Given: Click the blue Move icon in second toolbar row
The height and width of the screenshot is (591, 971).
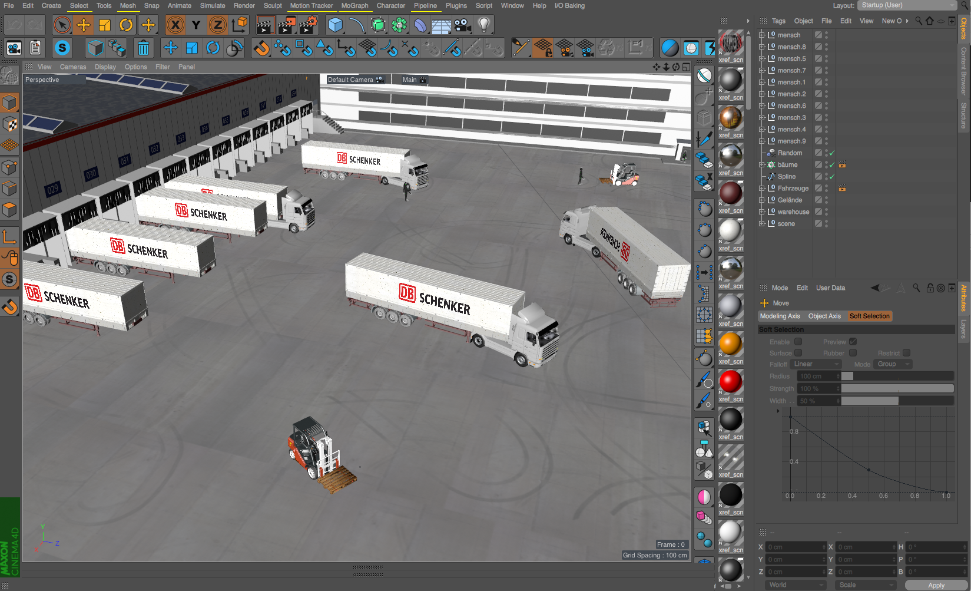Looking at the screenshot, I should (x=171, y=48).
